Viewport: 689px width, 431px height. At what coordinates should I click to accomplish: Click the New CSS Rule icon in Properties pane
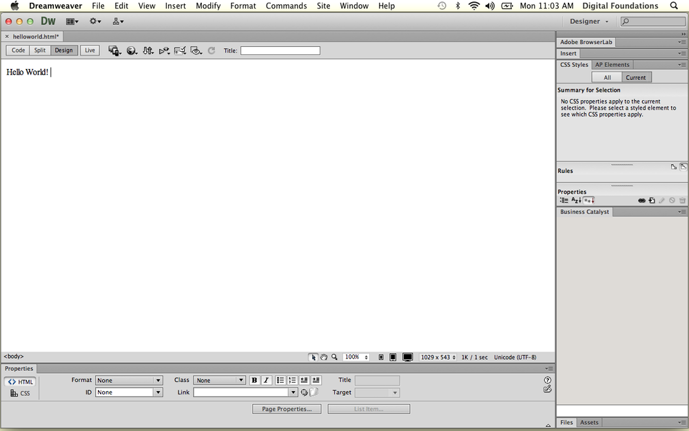[x=651, y=200]
